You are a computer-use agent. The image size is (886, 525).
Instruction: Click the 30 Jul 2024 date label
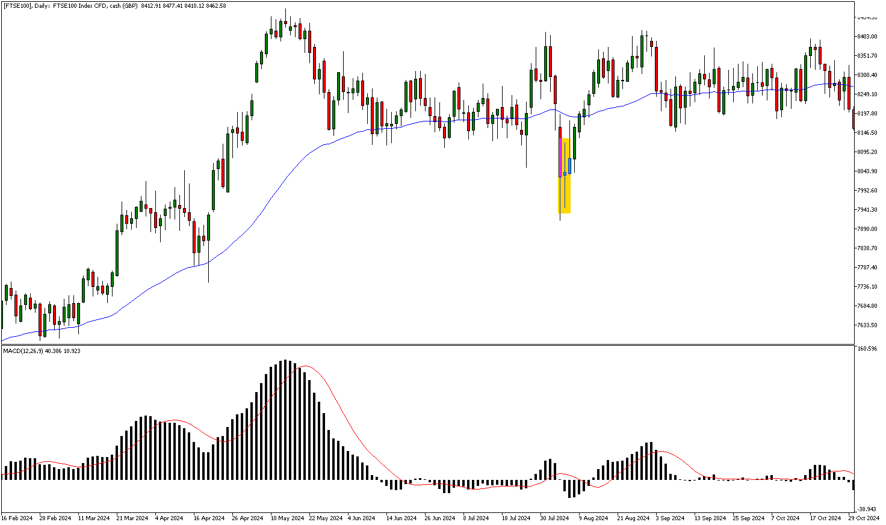point(555,518)
